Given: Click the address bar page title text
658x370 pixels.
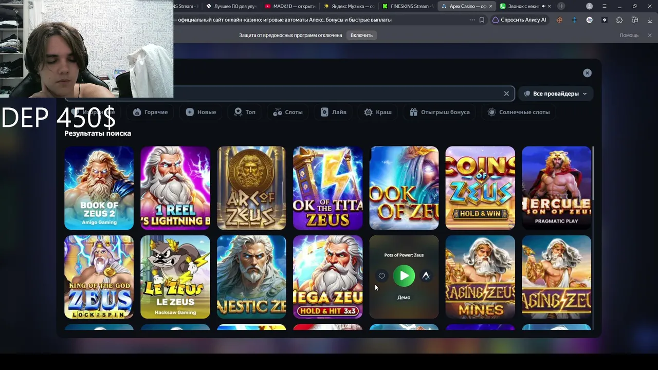Looking at the screenshot, I should click(285, 20).
